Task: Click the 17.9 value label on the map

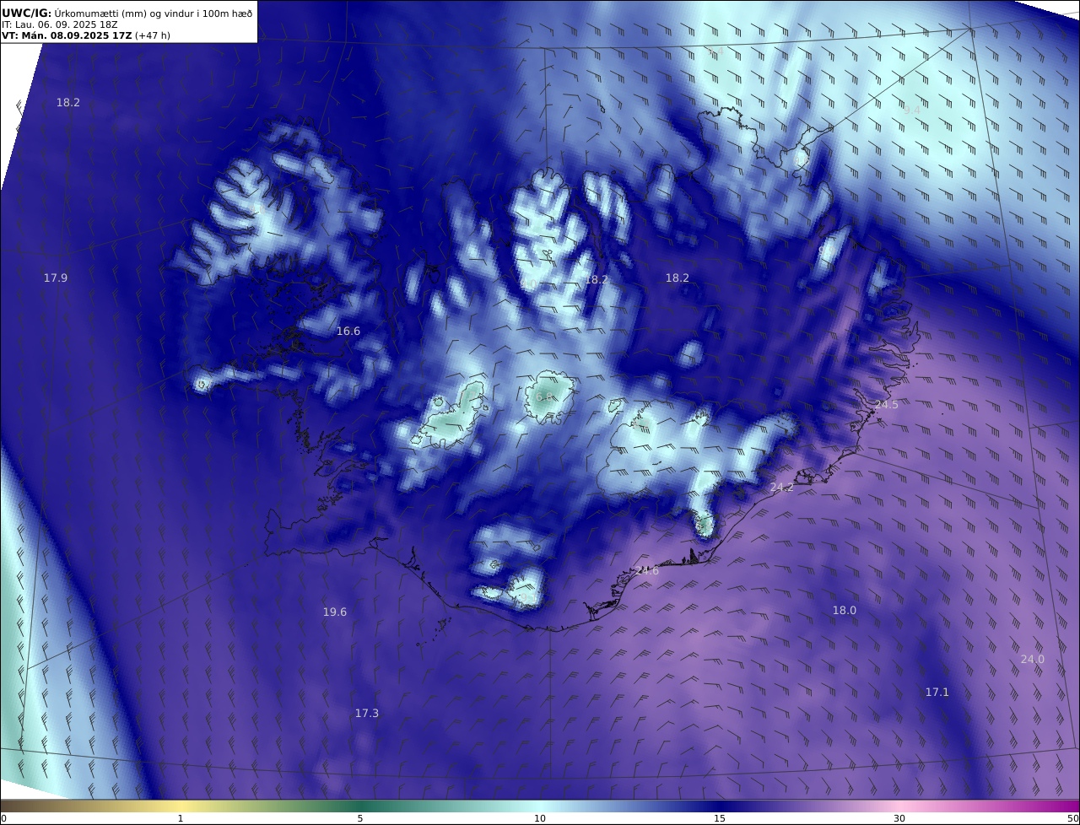Action: point(56,278)
